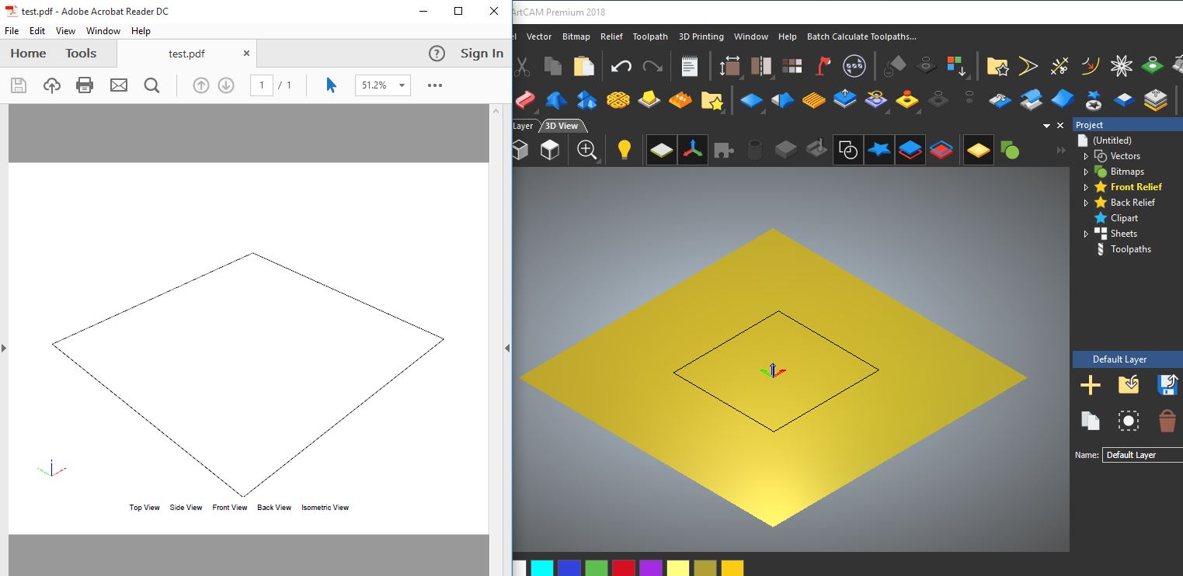Click the undo arrow in ArtCAM toolbar
The image size is (1183, 576).
tap(621, 65)
